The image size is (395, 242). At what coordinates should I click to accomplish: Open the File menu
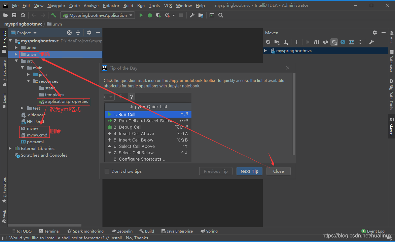(15, 5)
